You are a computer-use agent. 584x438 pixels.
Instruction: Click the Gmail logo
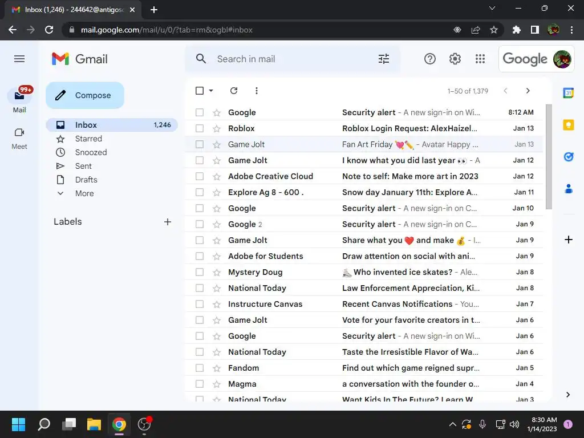point(80,59)
